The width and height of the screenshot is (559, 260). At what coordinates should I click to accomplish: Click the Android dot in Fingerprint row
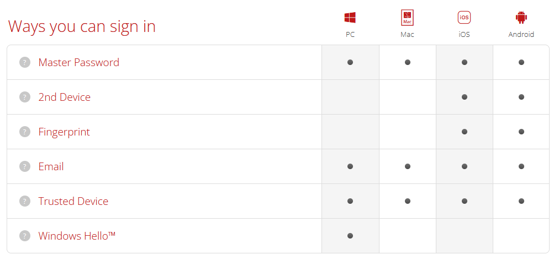click(x=521, y=132)
